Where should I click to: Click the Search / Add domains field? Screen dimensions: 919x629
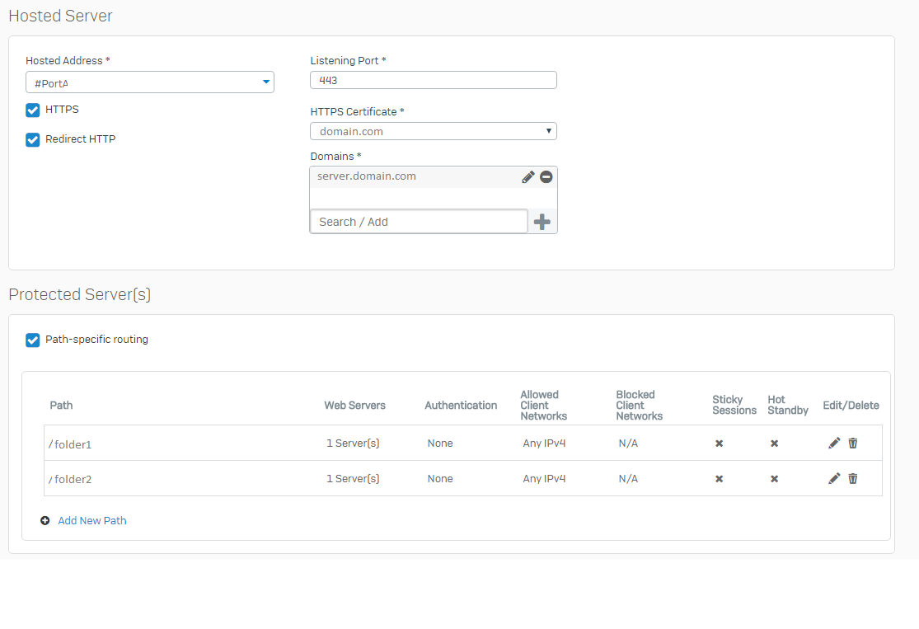click(x=419, y=222)
